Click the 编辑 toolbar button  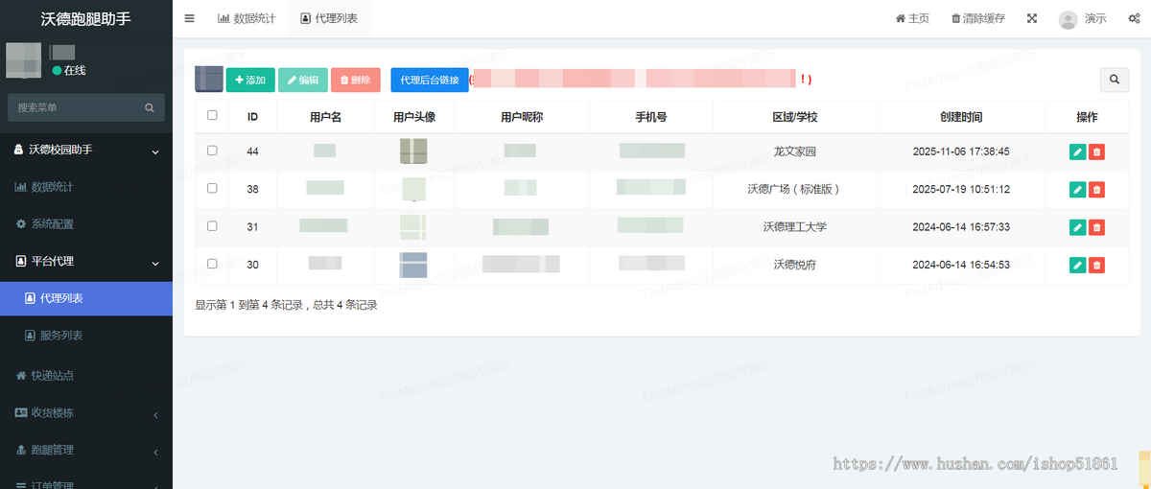(303, 80)
